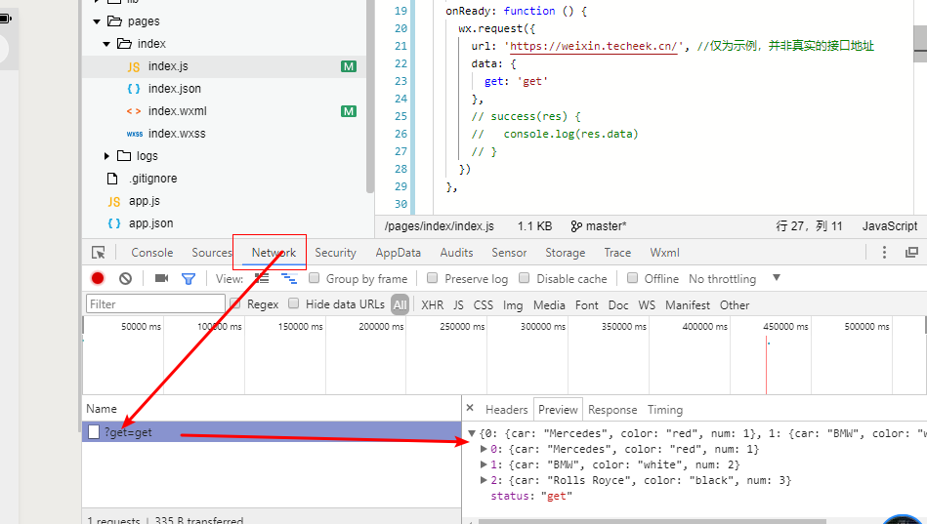Filter requests by XHR type
Viewport: 927px width, 524px height.
click(x=432, y=304)
